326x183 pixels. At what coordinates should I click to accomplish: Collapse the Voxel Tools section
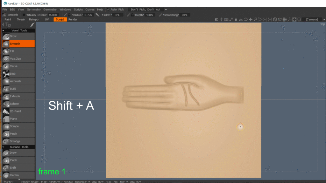pos(3,30)
